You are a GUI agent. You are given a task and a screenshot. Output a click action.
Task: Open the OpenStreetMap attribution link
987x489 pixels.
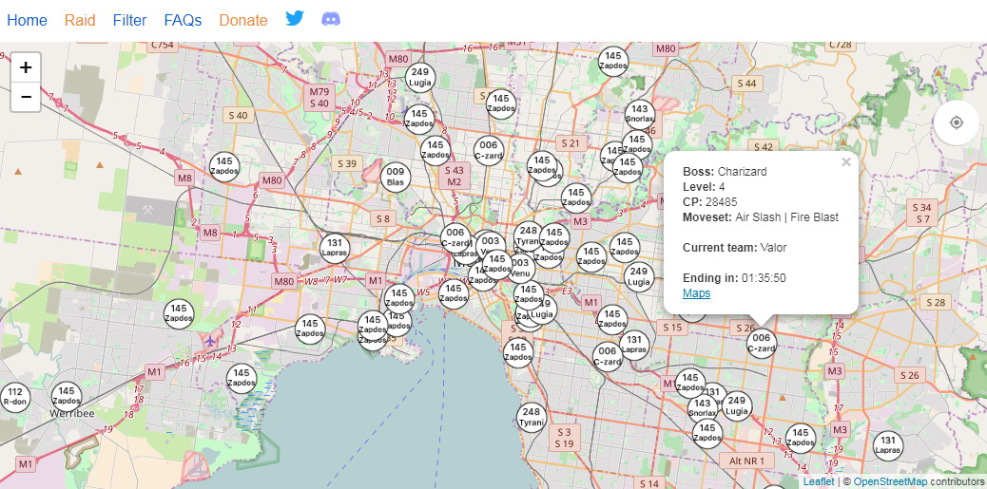pyautogui.click(x=890, y=481)
